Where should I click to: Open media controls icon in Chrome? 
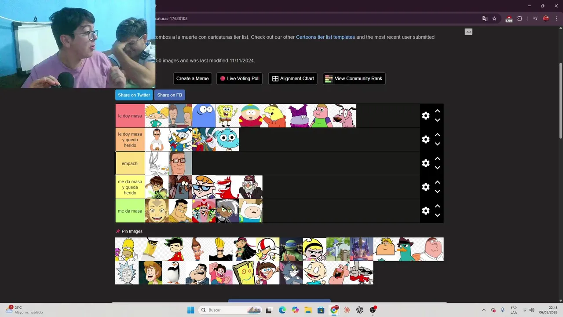[535, 18]
